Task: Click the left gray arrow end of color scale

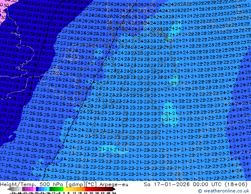Action: pyautogui.click(x=9, y=189)
